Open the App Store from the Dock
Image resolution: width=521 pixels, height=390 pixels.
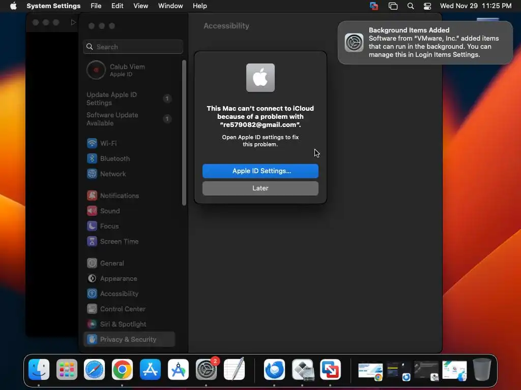150,370
